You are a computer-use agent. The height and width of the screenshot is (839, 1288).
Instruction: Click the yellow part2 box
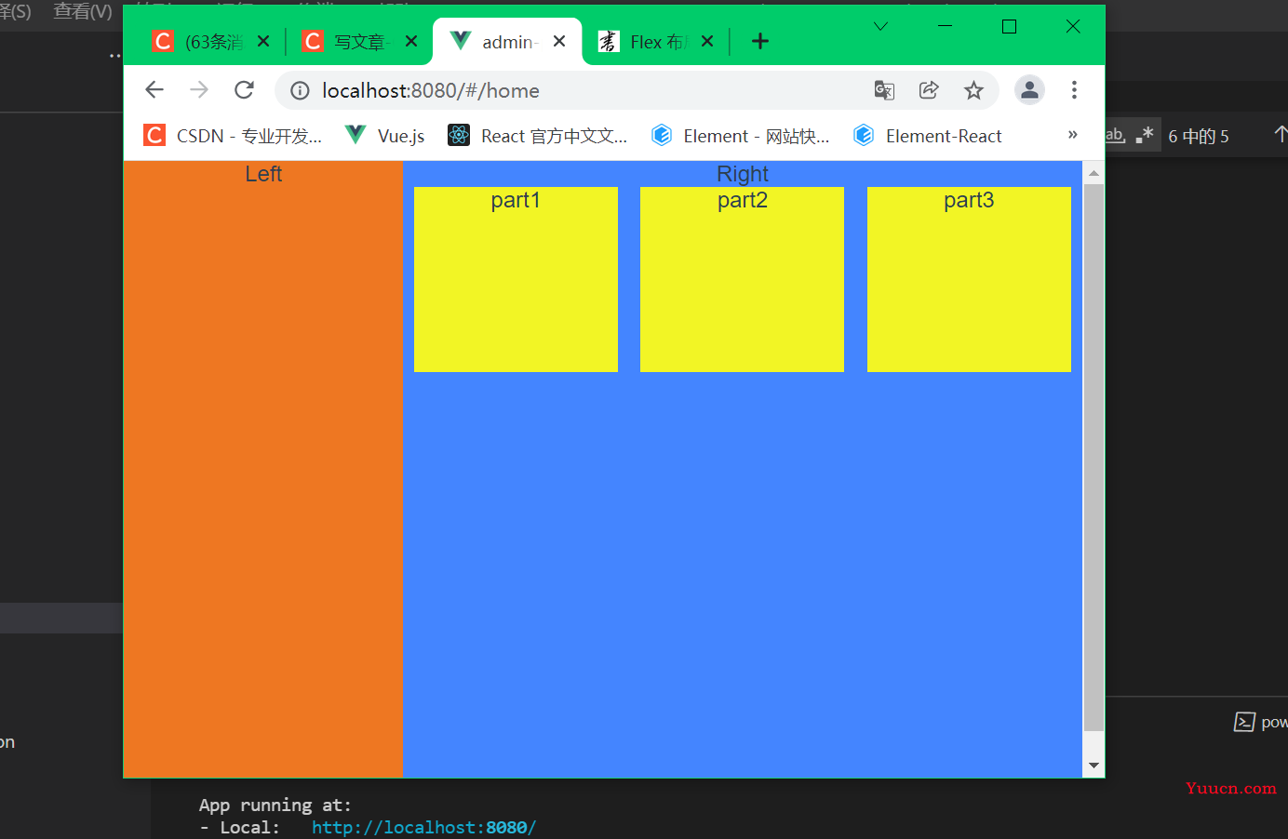[x=742, y=279]
